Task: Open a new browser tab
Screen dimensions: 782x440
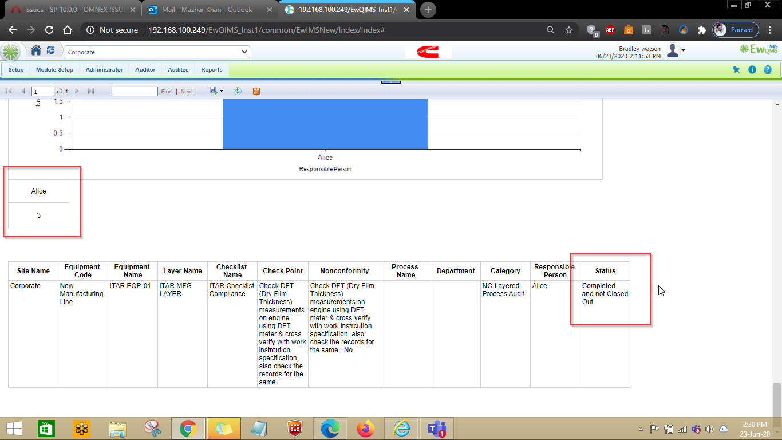Action: tap(428, 10)
